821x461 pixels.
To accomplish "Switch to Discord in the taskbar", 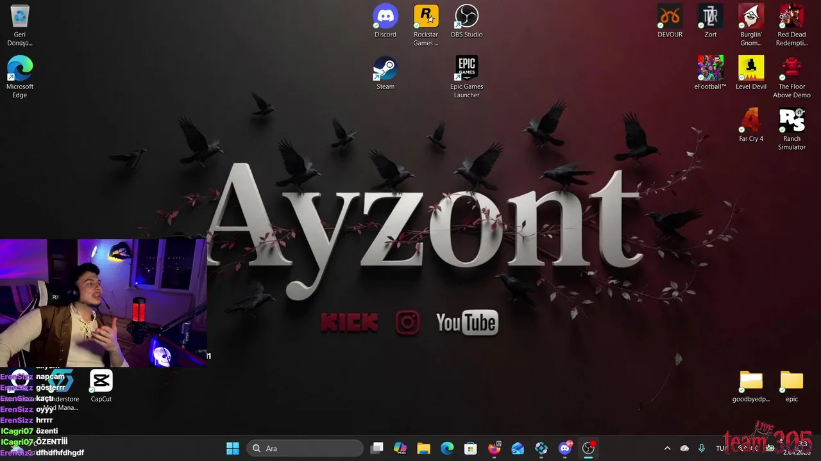I will click(565, 448).
